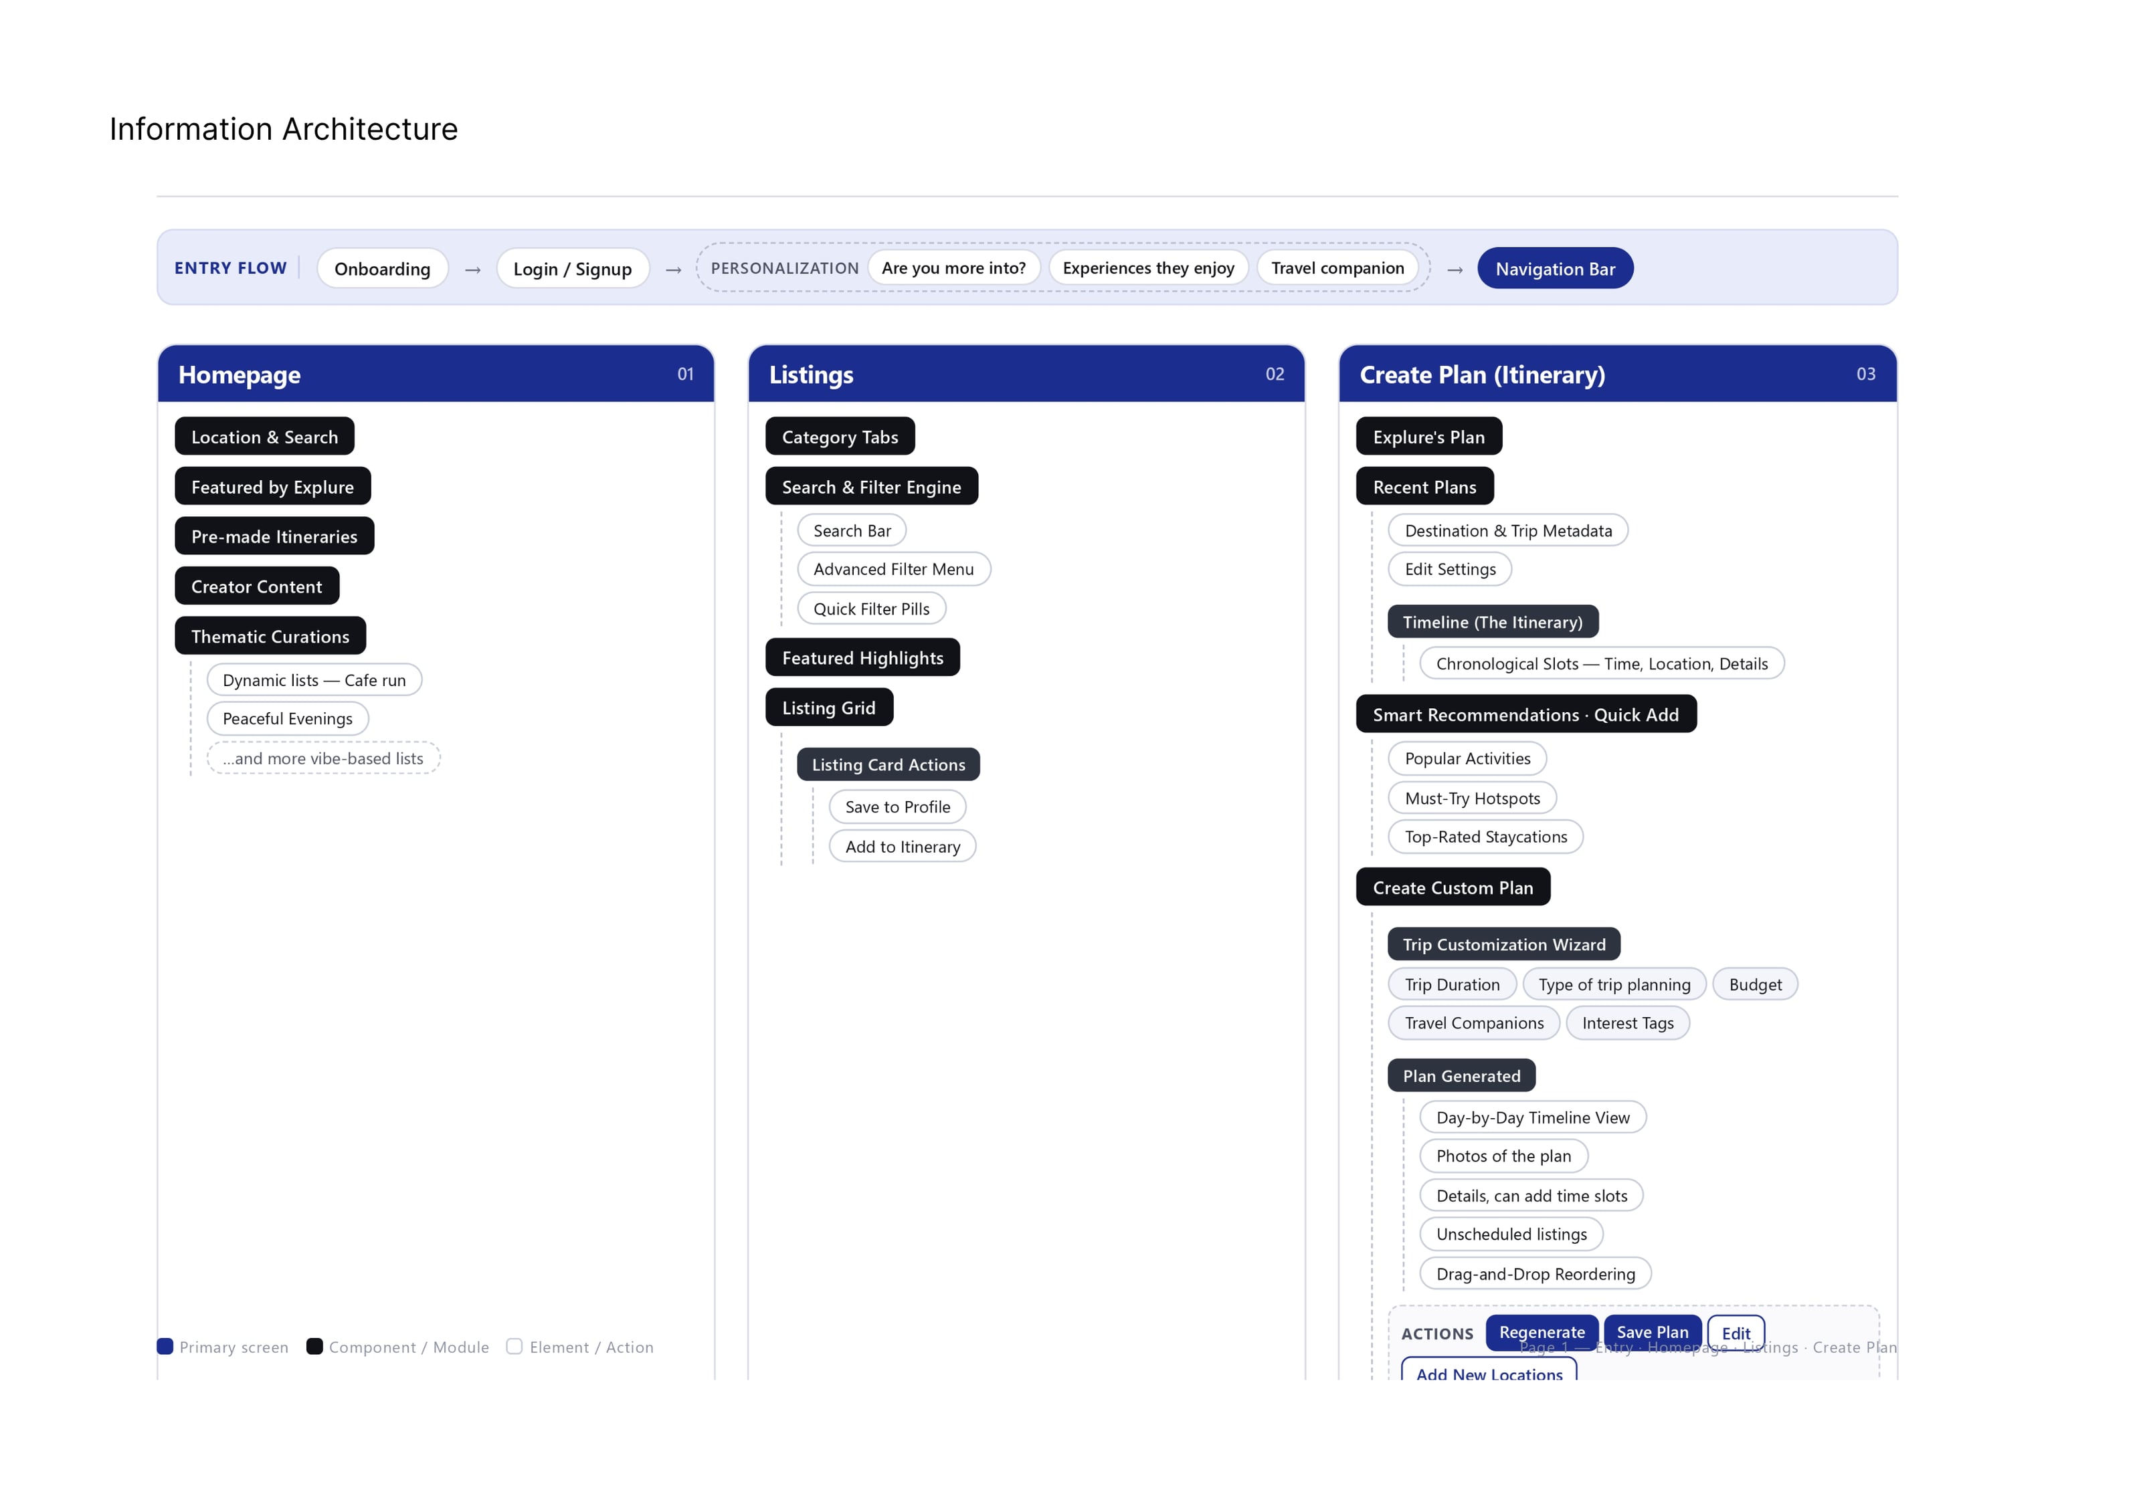Select the Timeline (The Itinerary) node

point(1493,622)
